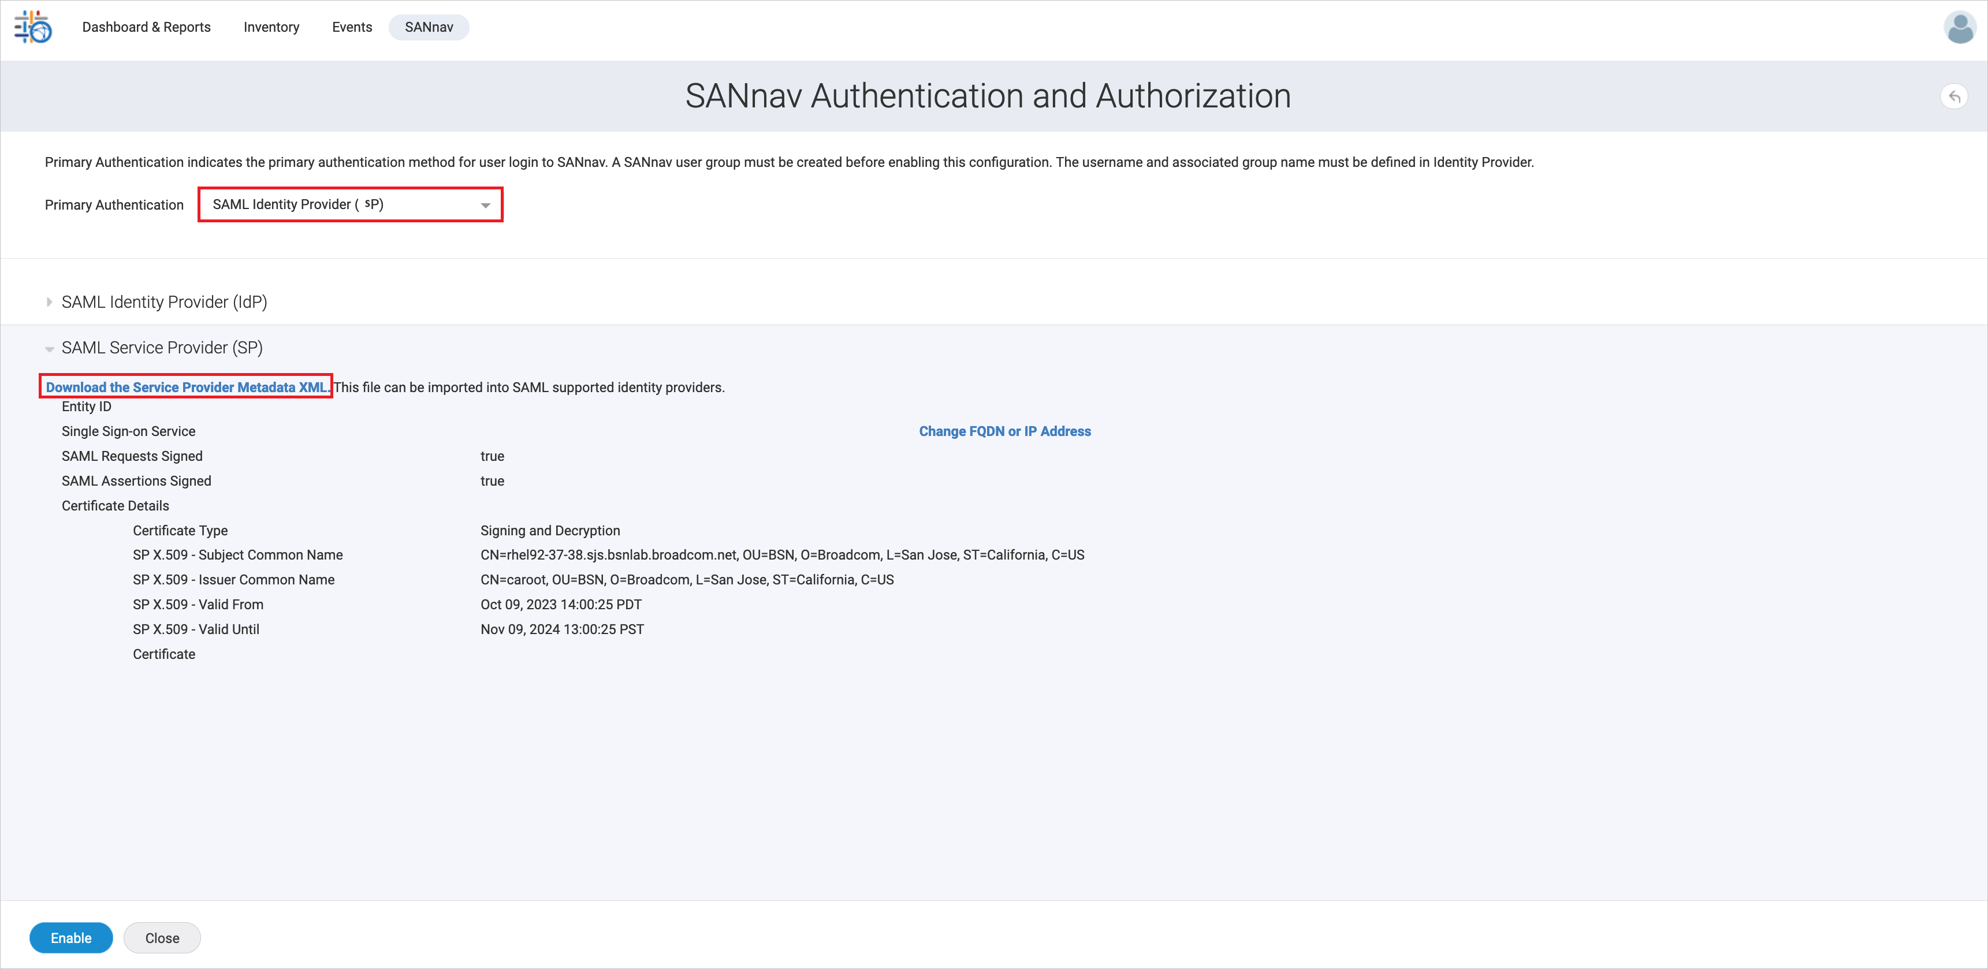This screenshot has height=969, width=1988.
Task: Collapse the SAML Service Provider (SP) section
Action: tap(50, 349)
